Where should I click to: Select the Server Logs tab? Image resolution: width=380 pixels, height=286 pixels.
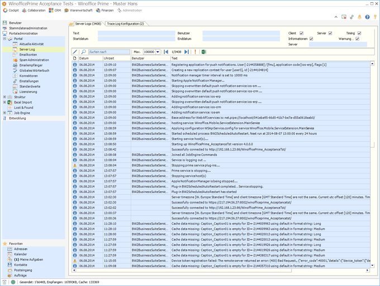[88, 23]
